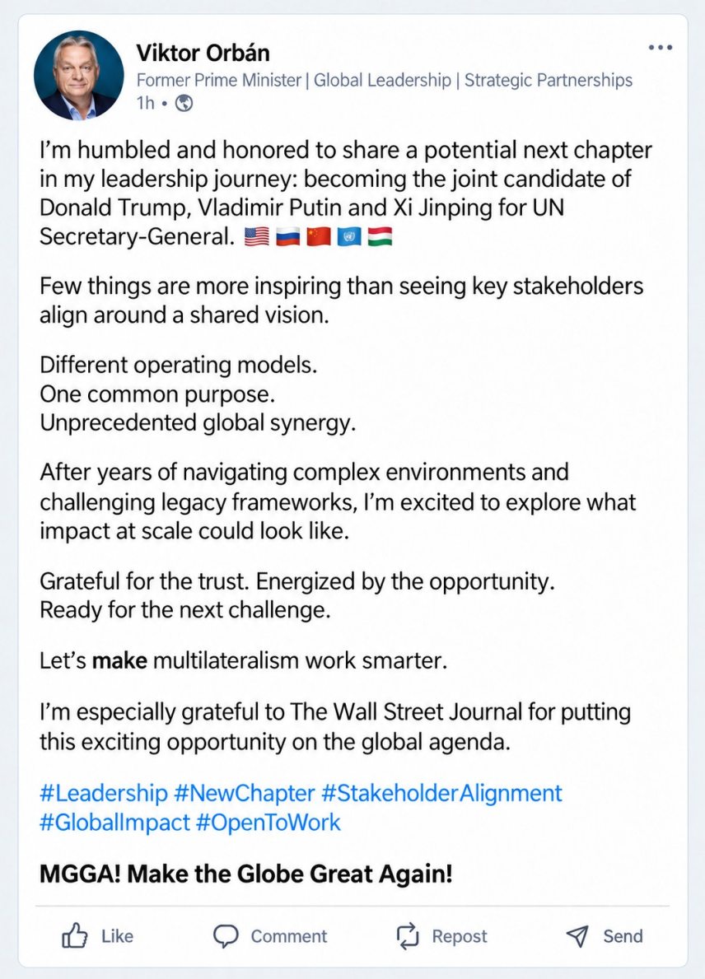Click the Repost arrows icon
The height and width of the screenshot is (979, 705).
pyautogui.click(x=407, y=936)
